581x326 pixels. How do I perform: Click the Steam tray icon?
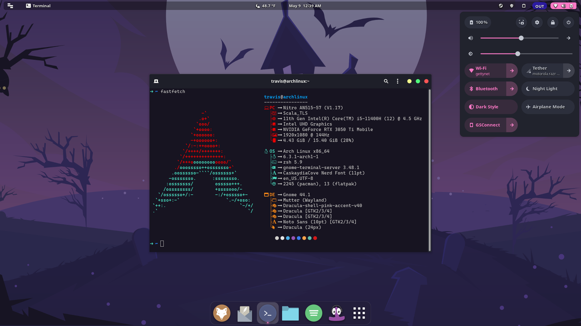click(501, 6)
